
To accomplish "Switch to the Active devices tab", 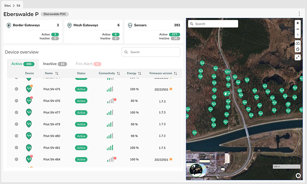I will click(x=23, y=64).
